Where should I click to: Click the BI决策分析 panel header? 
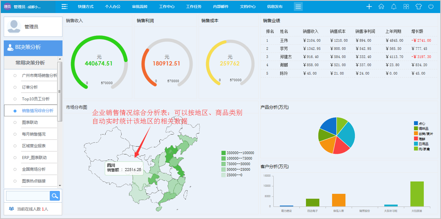coord(33,48)
